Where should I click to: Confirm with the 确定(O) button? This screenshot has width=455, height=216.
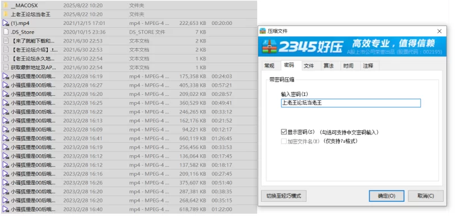[387, 196]
